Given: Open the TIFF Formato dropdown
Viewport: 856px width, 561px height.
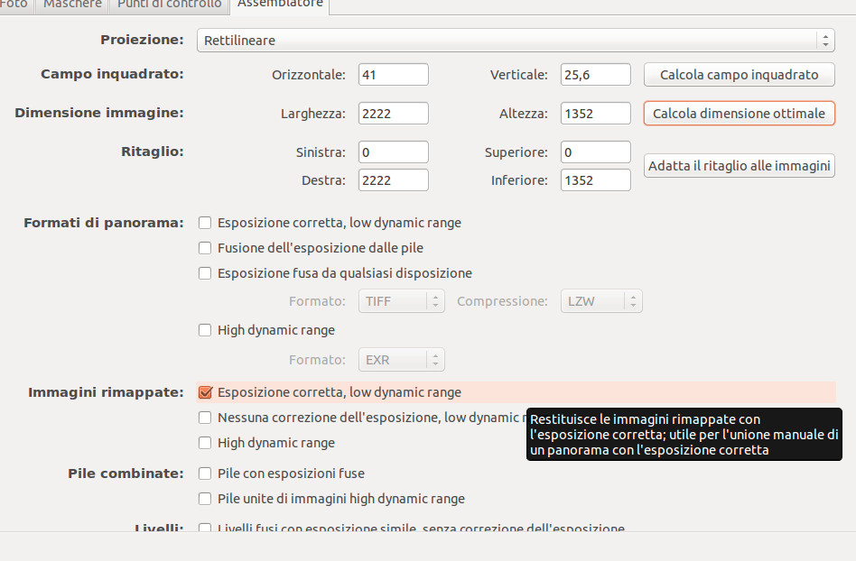Looking at the screenshot, I should tap(401, 301).
